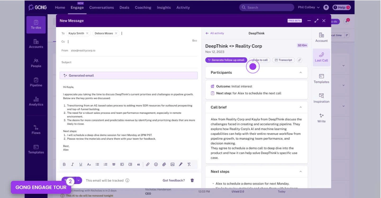The width and height of the screenshot is (381, 198).
Task: Click the attach file paperclip icon
Action: coord(164,164)
